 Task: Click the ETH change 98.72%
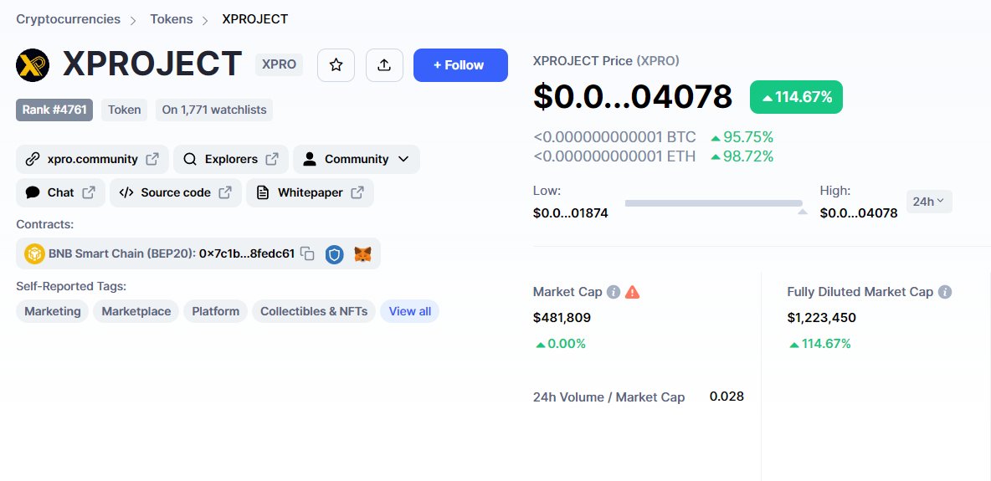pos(742,156)
